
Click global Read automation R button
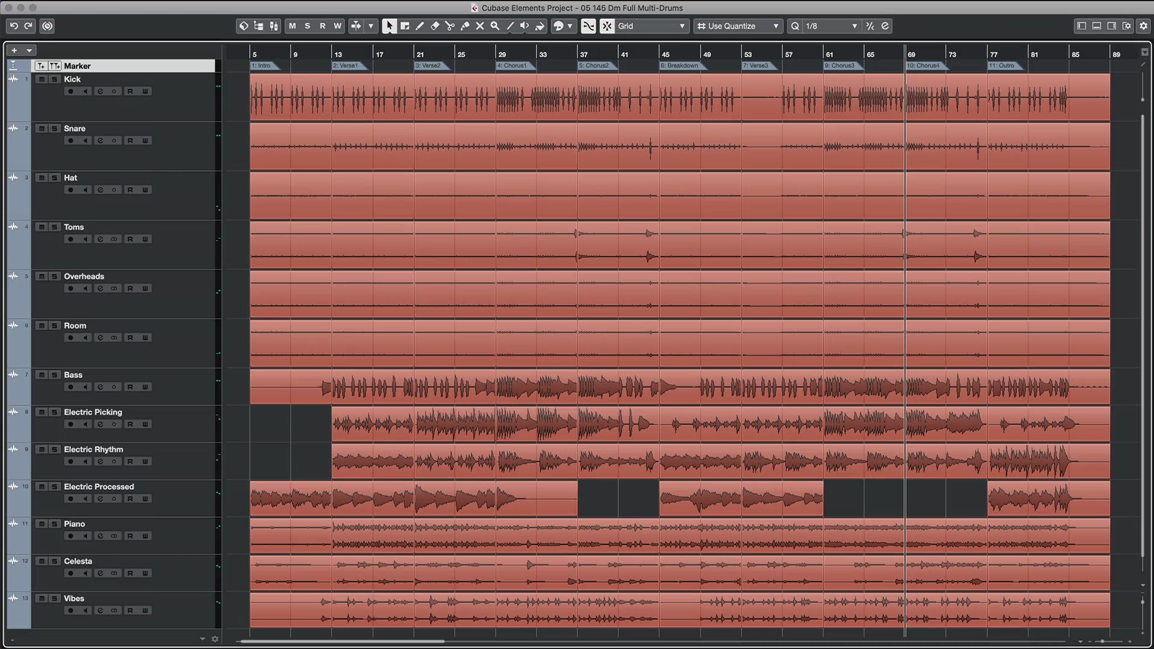coord(322,26)
